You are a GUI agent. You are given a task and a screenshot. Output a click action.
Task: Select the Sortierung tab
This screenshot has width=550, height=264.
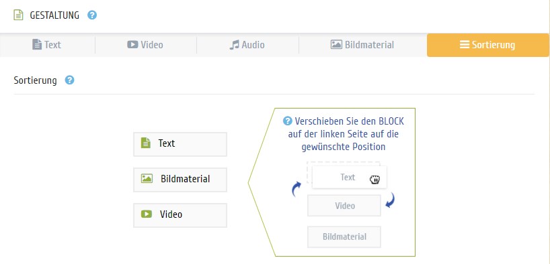[x=488, y=45]
